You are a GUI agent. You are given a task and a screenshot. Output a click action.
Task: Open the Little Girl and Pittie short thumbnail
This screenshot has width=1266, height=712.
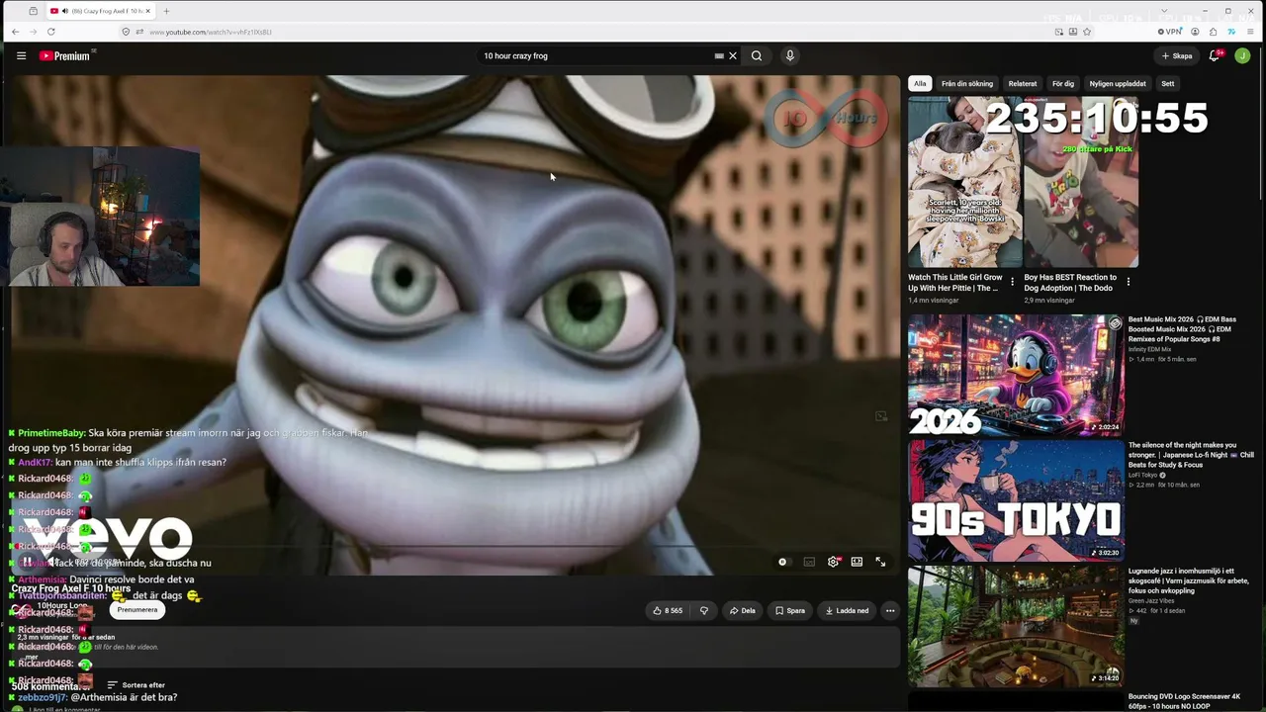pyautogui.click(x=965, y=182)
